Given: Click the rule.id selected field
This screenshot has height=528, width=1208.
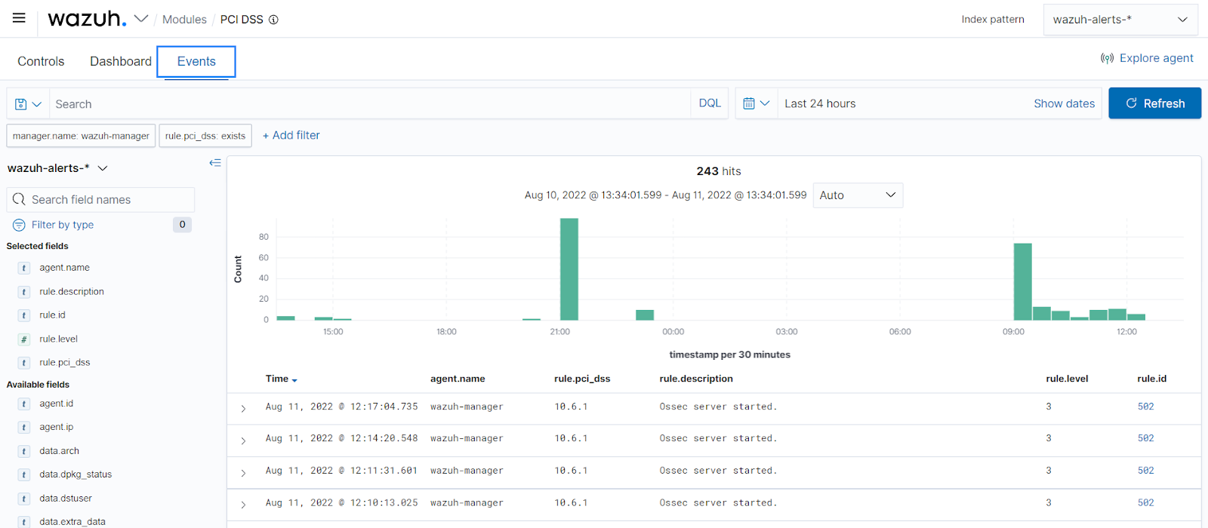Looking at the screenshot, I should pyautogui.click(x=52, y=315).
